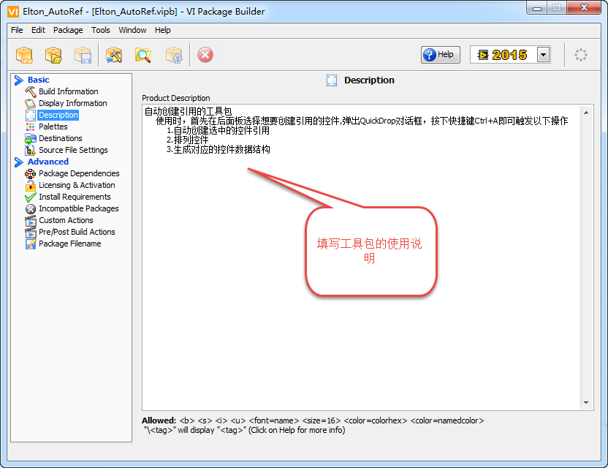Open Licensing & Activation page
This screenshot has width=608, height=468.
pyautogui.click(x=77, y=185)
